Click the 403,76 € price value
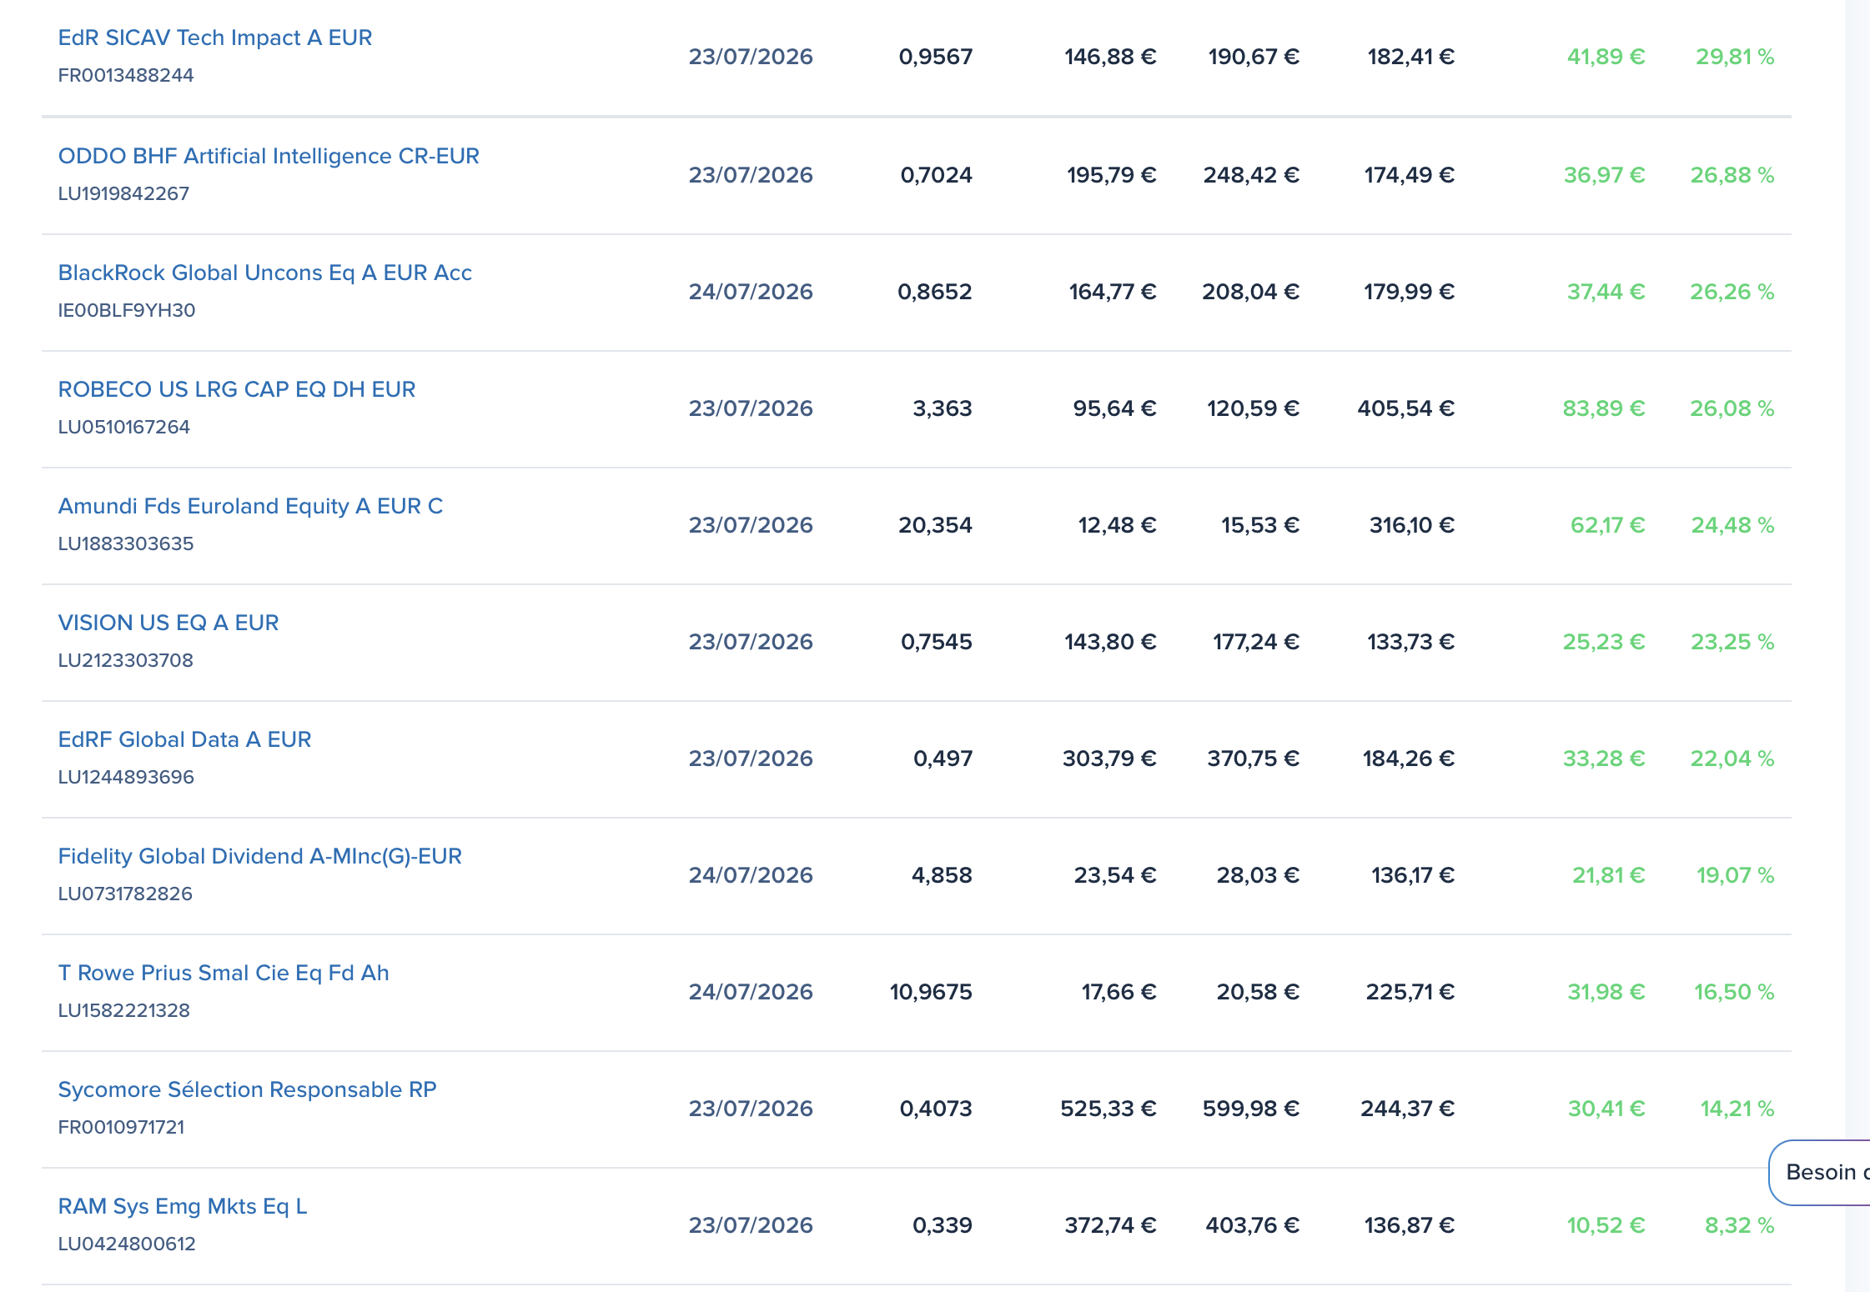 1253,1225
